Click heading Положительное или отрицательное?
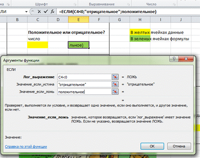 66,33
